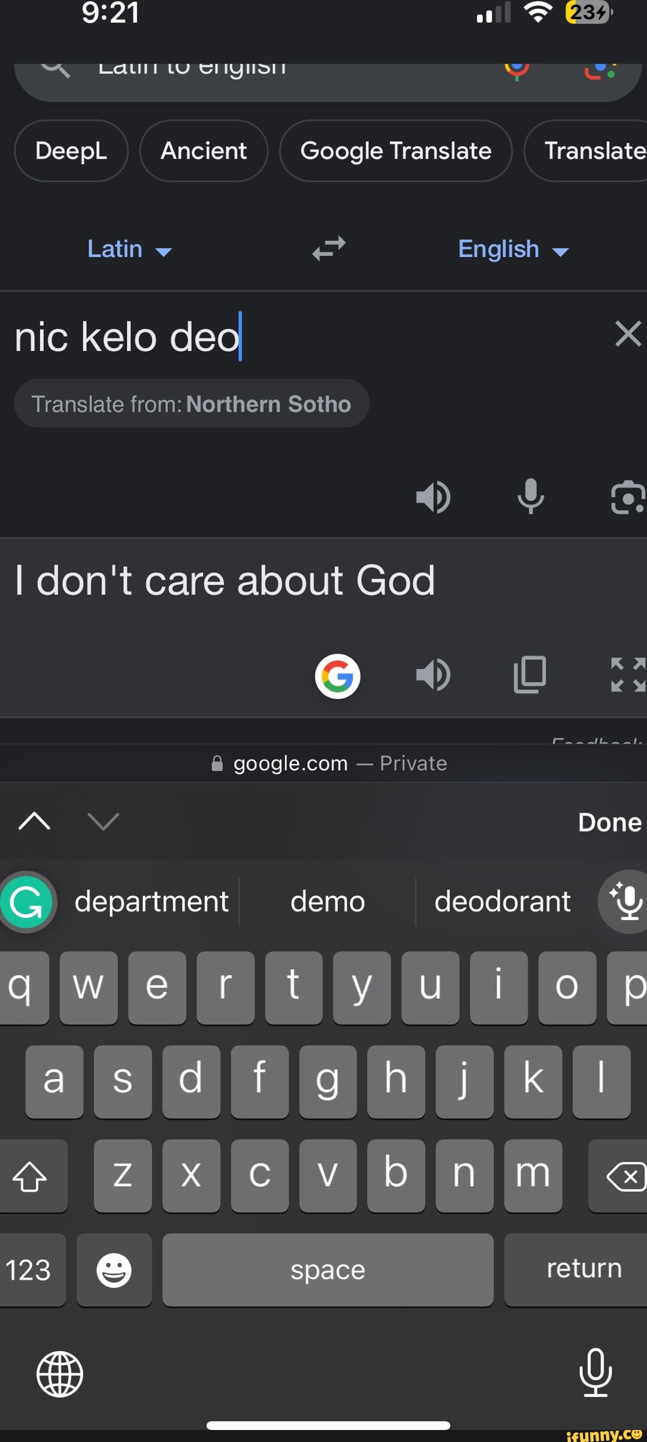The image size is (647, 1442).
Task: Tap the voice input microphone in translator
Action: tap(530, 497)
